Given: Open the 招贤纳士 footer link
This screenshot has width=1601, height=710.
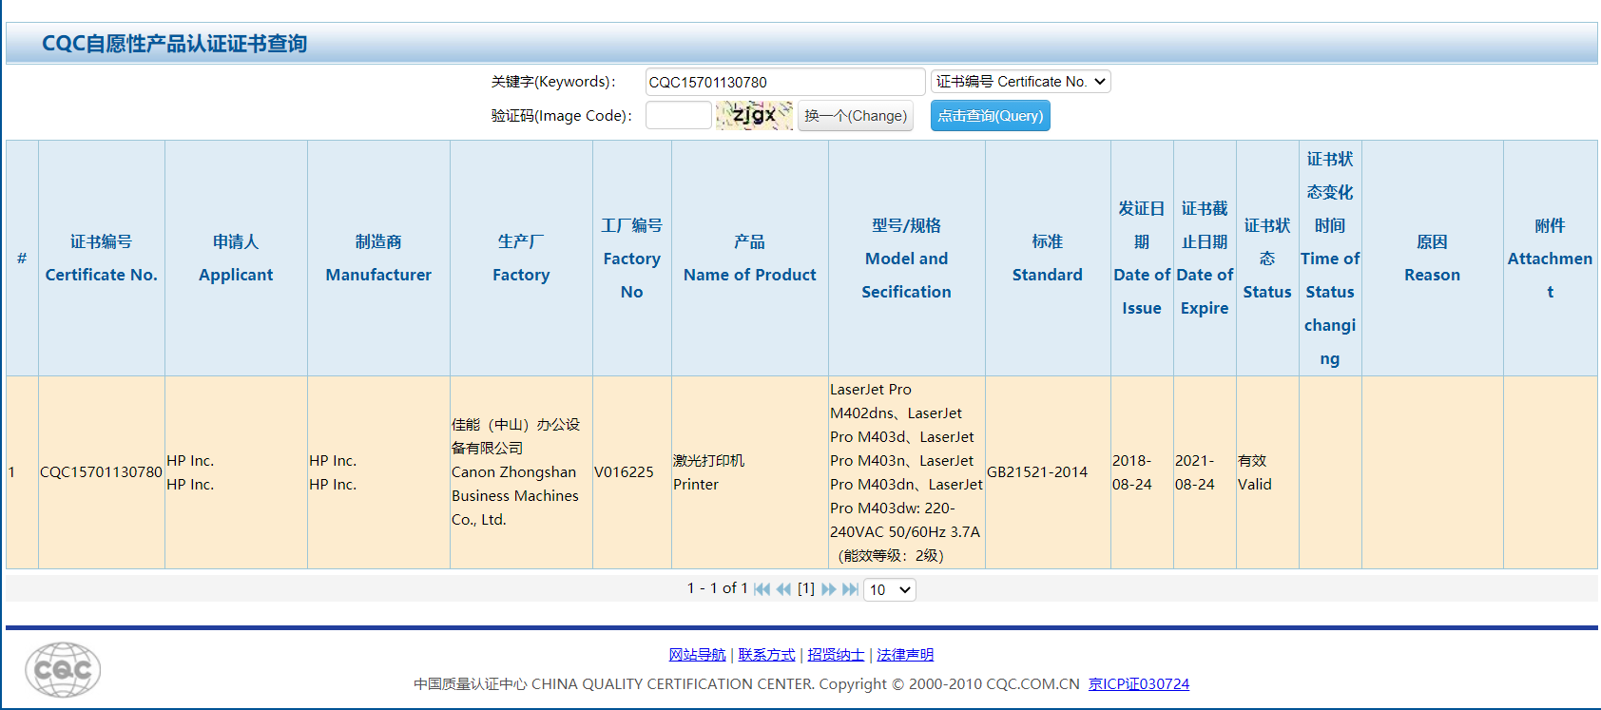Looking at the screenshot, I should 836,655.
